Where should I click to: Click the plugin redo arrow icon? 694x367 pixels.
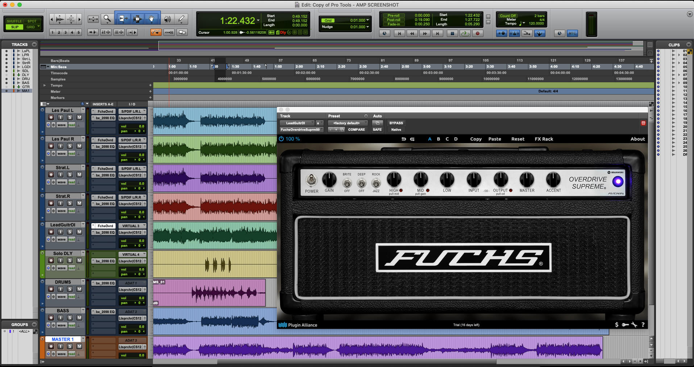[412, 139]
